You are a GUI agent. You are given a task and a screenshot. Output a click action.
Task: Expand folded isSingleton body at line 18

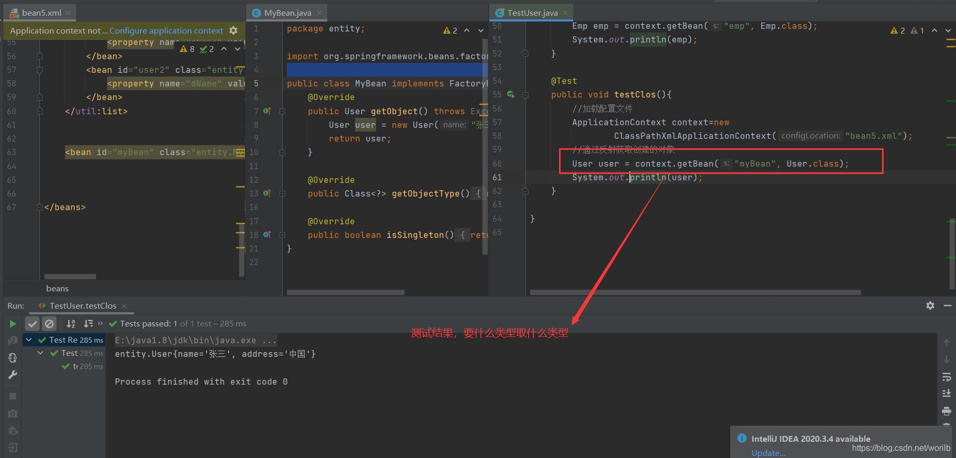[x=282, y=235]
